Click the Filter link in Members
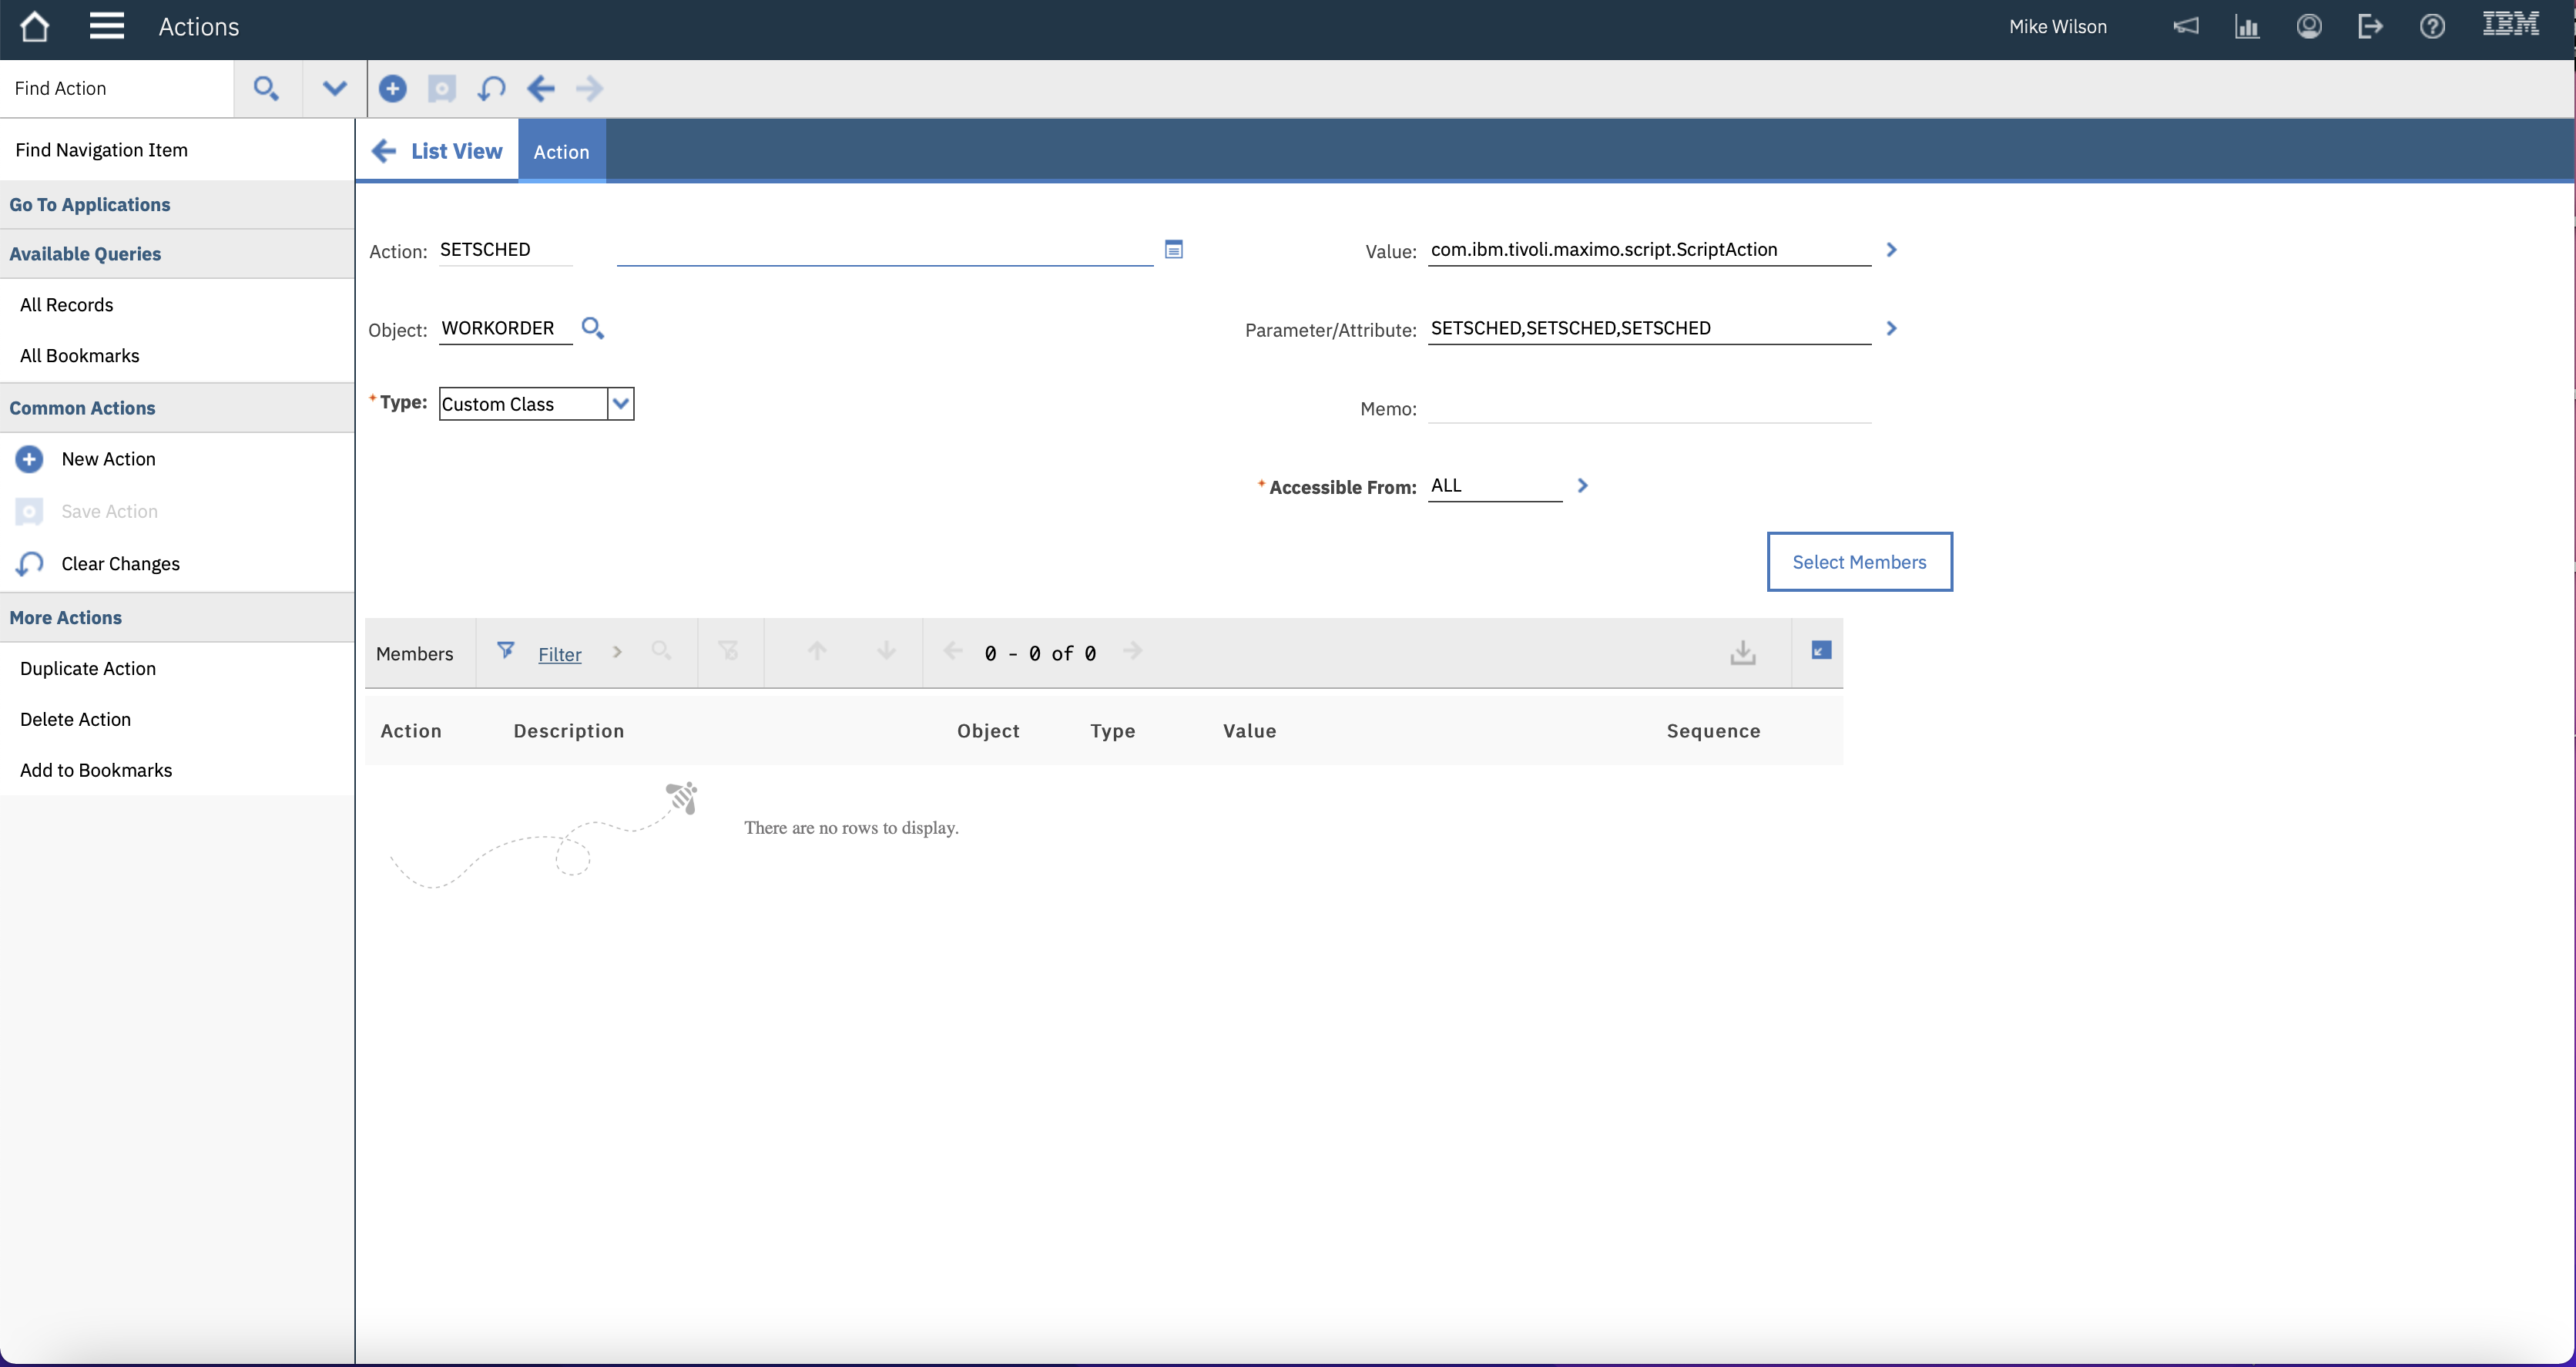This screenshot has width=2576, height=1367. 559,654
